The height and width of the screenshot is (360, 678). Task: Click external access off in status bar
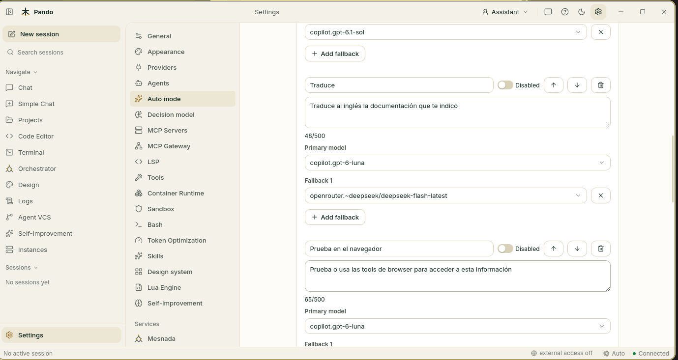tap(561, 353)
